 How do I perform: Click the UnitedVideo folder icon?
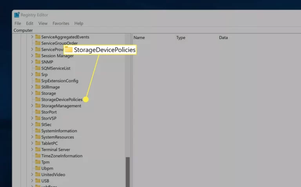point(38,174)
